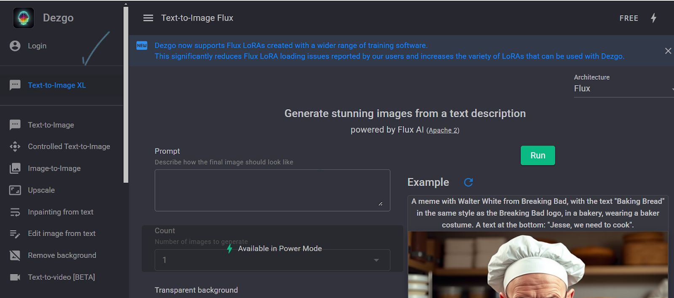674x298 pixels.
Task: Click the green bolt beside Available in Power Mode
Action: pos(230,249)
